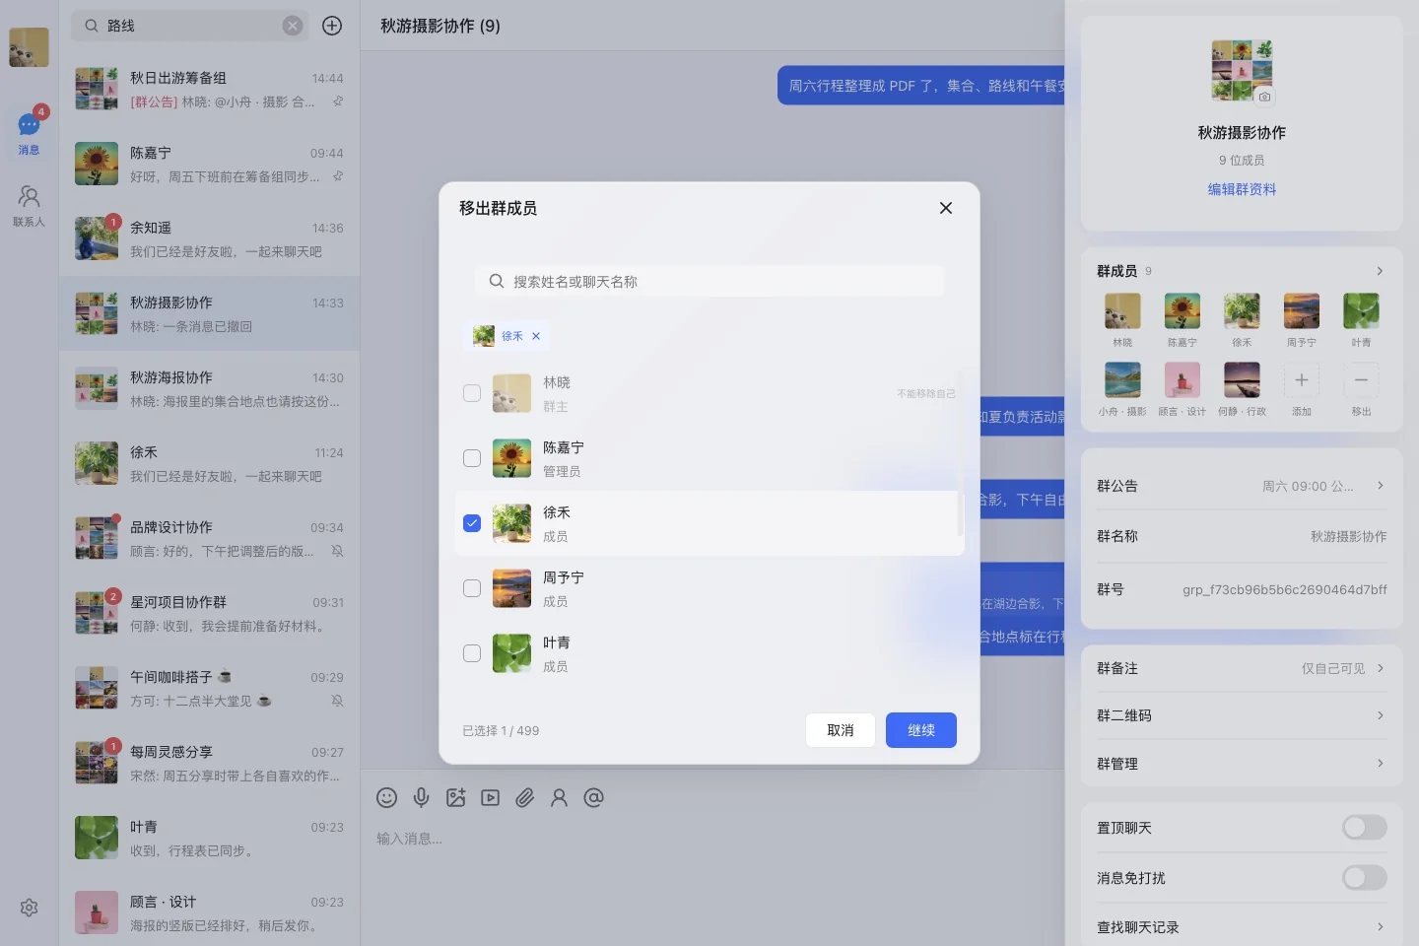Open 群二维码 chevron

tap(1380, 715)
